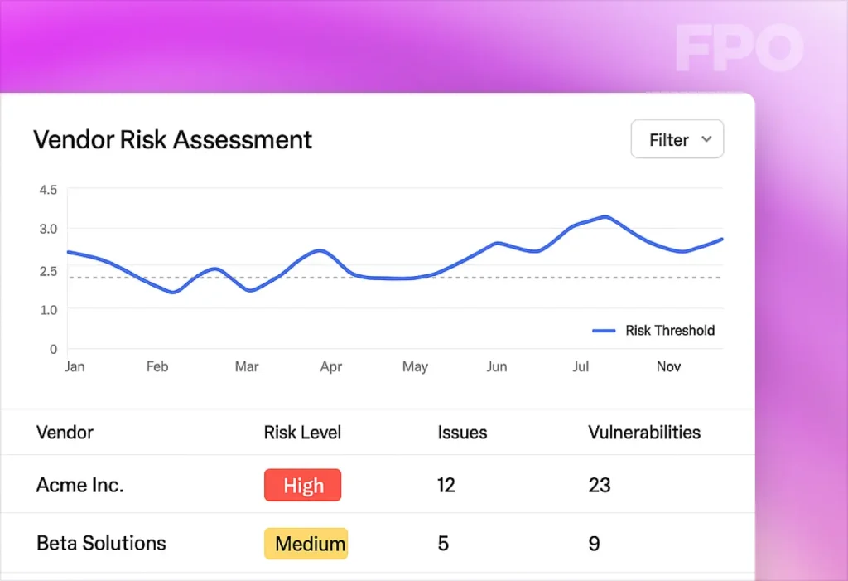Click the Nov label on the chart axis
Image resolution: width=848 pixels, height=581 pixels.
point(667,367)
